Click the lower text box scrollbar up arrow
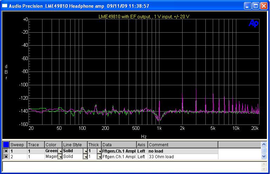 click(x=264, y=164)
